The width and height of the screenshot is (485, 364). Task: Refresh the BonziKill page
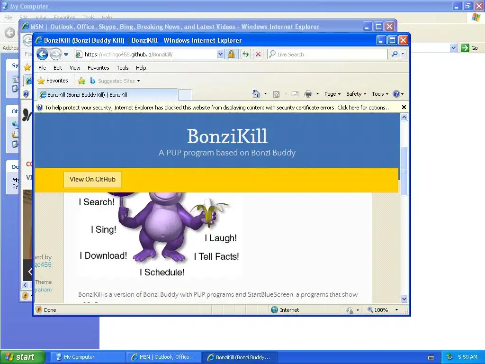click(246, 54)
